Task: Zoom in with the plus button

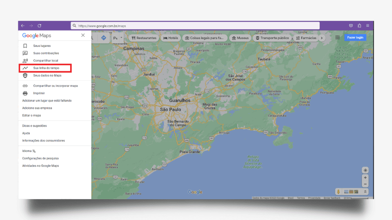Action: coord(365,178)
